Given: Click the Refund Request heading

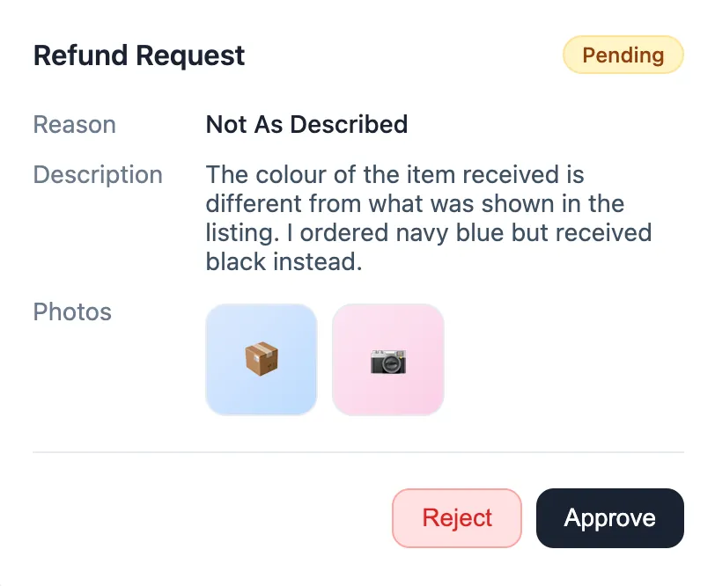Looking at the screenshot, I should 139,55.
